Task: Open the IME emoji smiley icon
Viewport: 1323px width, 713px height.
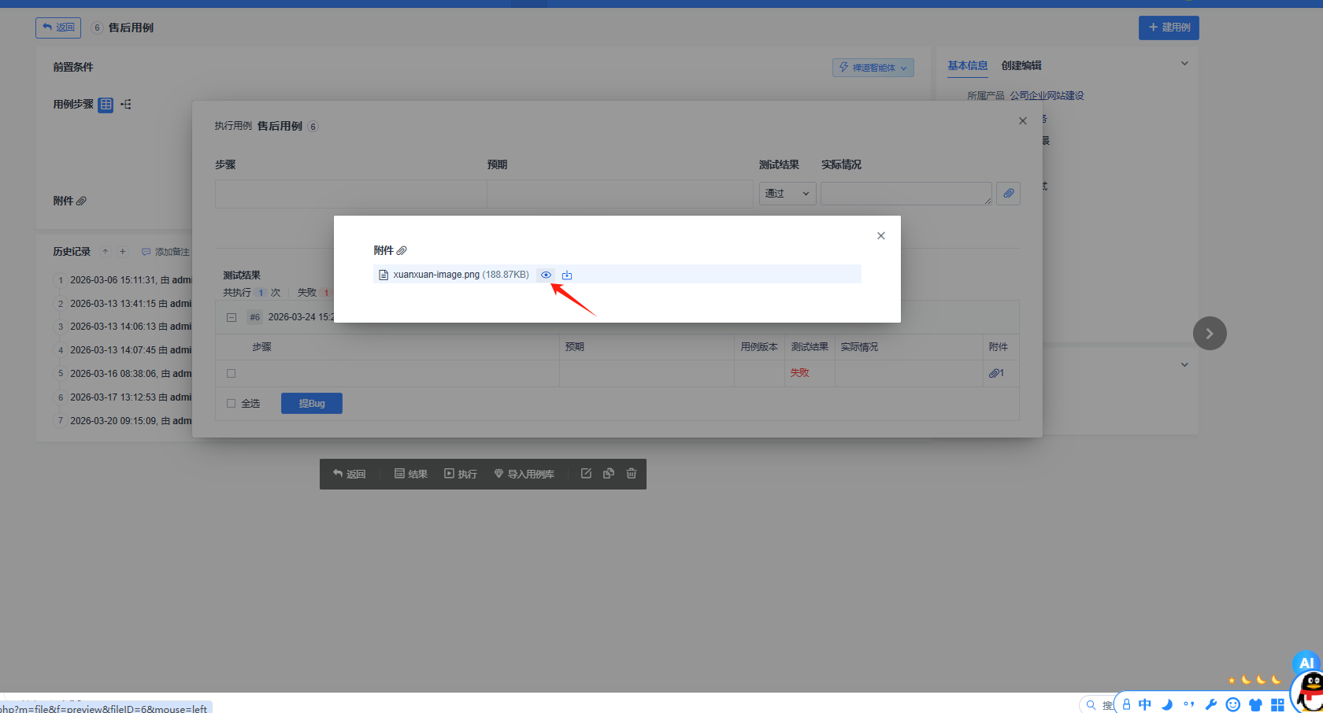Action: pos(1233,704)
